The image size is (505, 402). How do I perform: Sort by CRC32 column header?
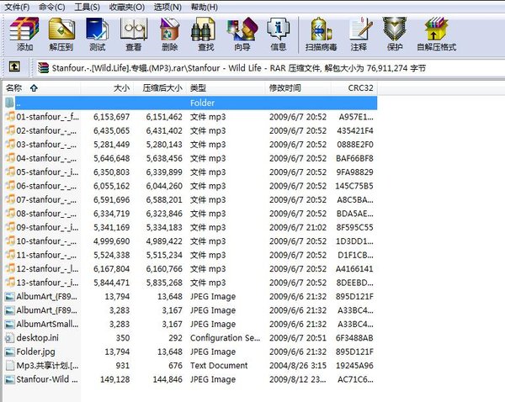pyautogui.click(x=354, y=87)
